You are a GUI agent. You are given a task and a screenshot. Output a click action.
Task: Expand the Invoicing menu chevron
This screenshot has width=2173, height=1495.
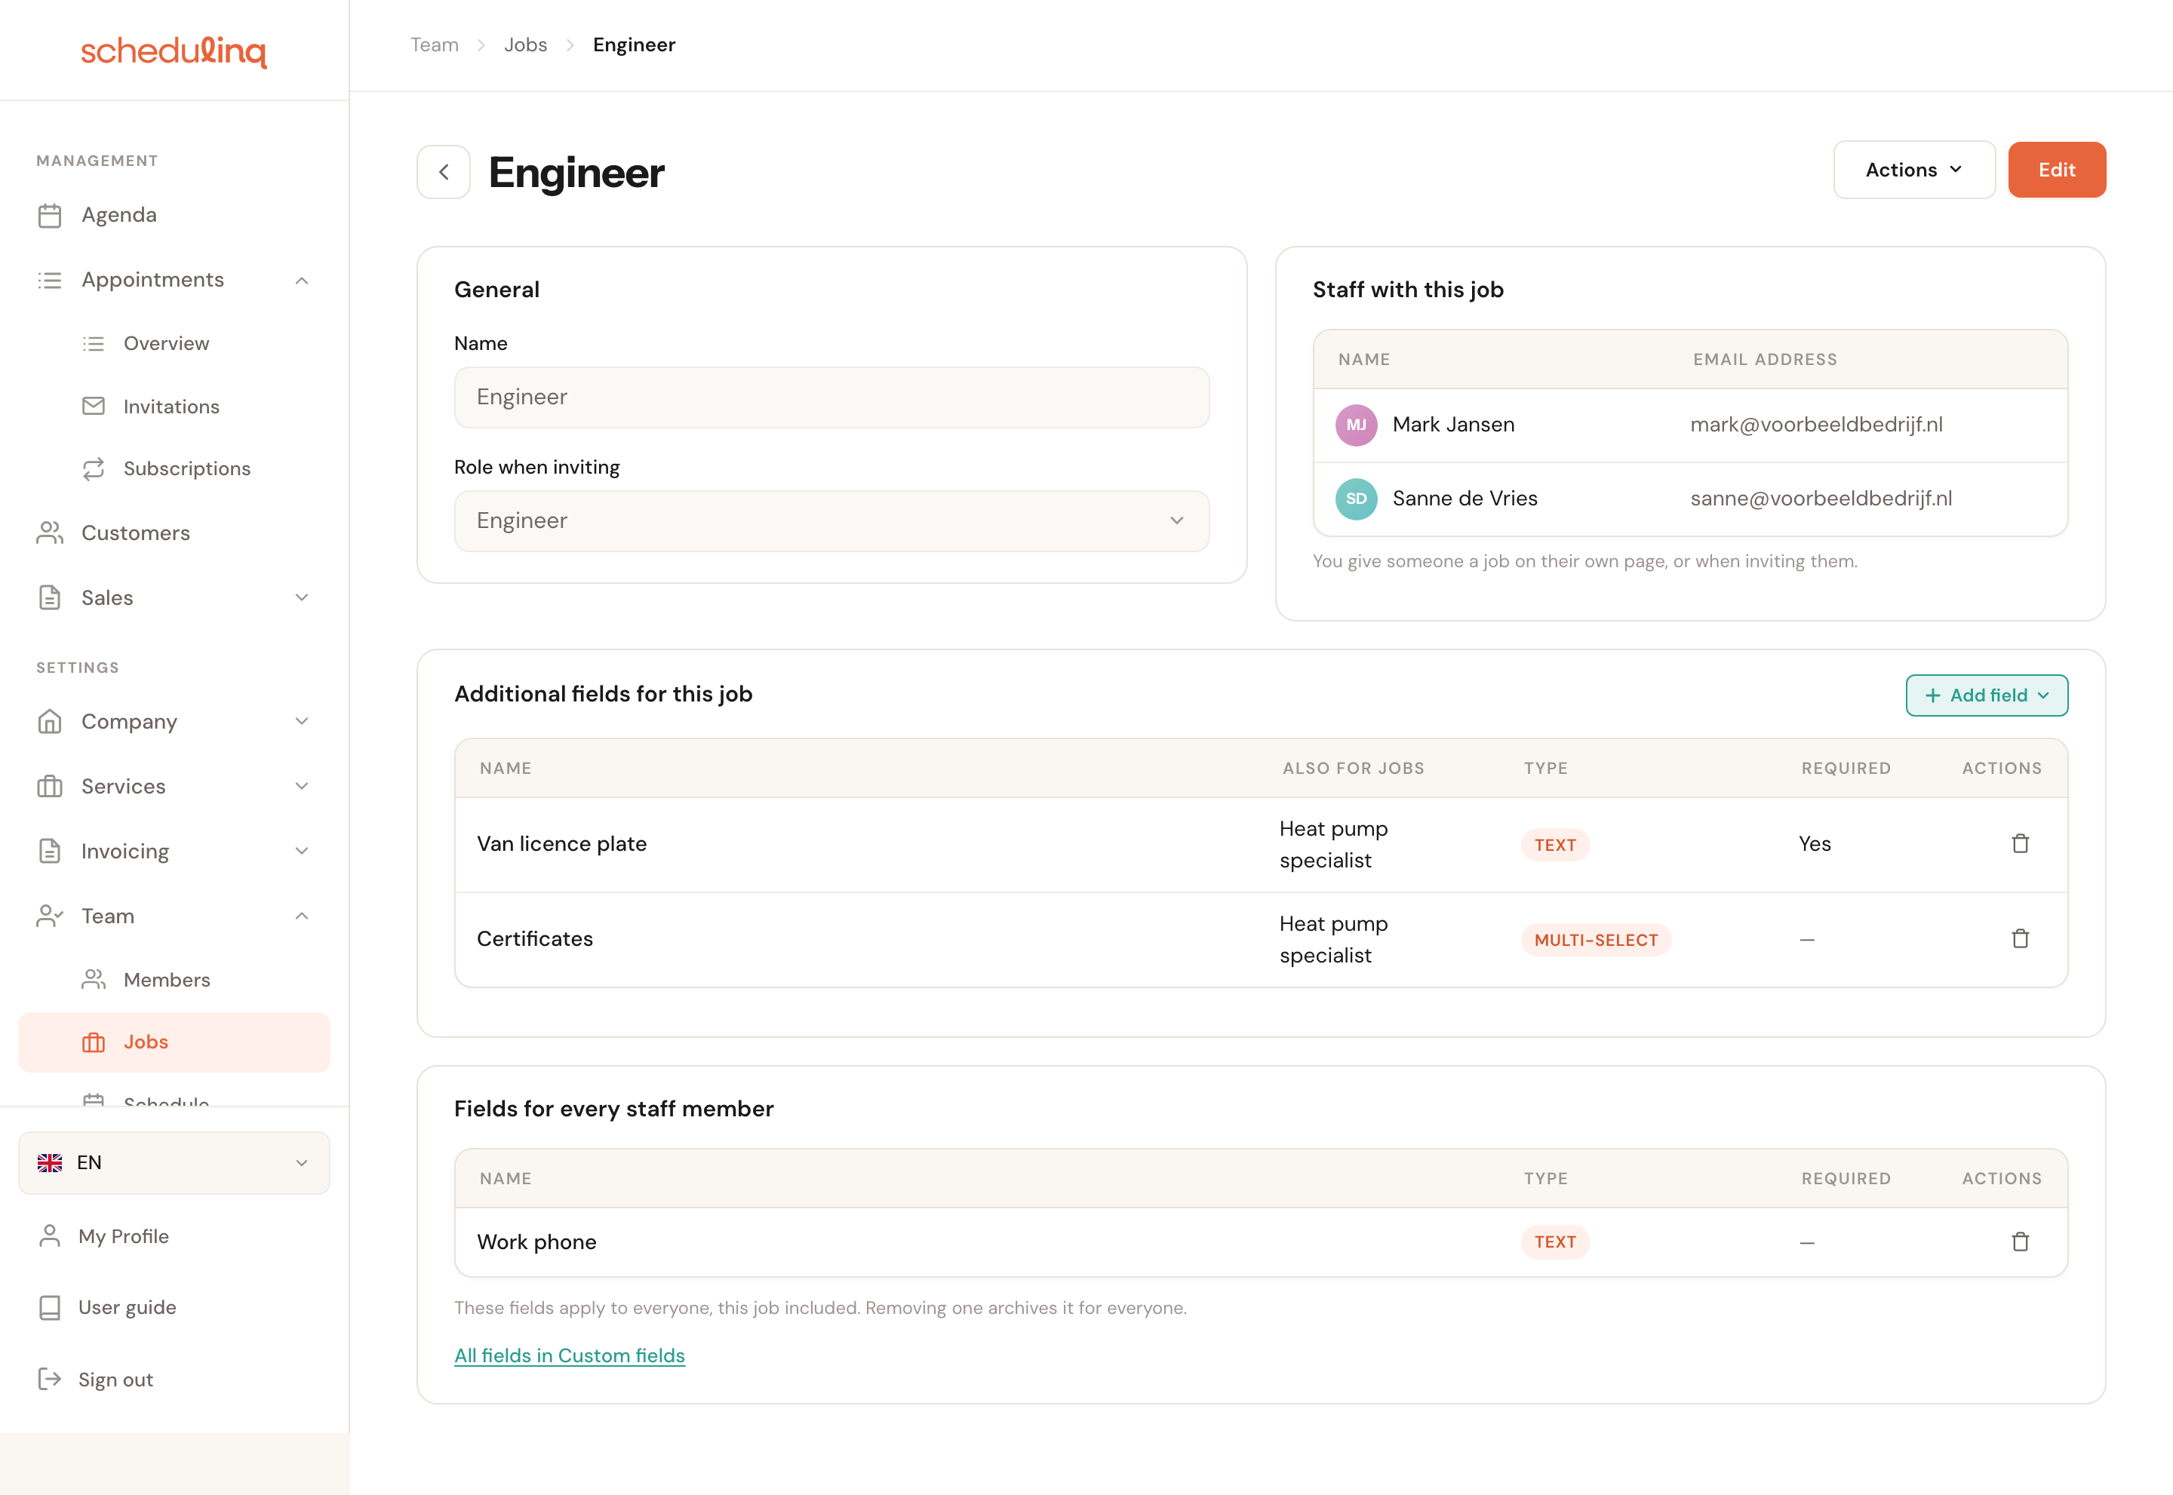pyautogui.click(x=302, y=851)
